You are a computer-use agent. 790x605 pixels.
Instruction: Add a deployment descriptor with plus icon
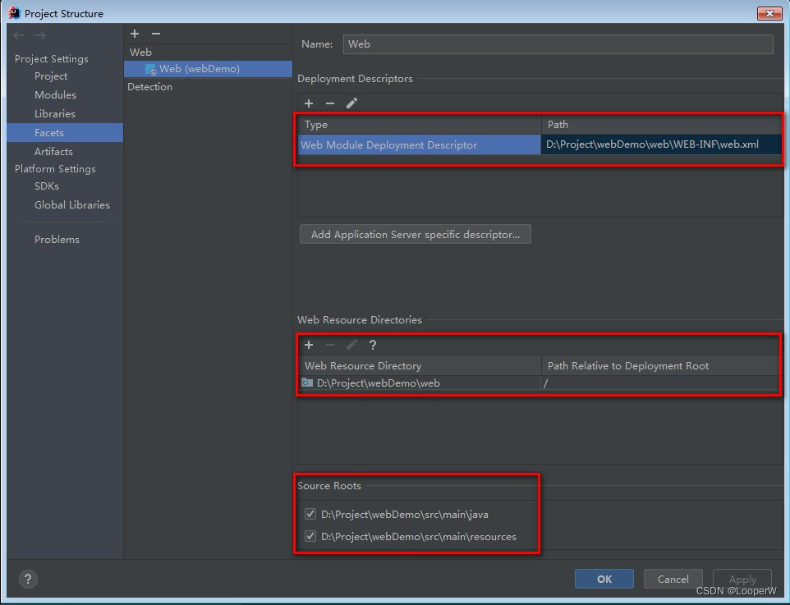tap(309, 103)
